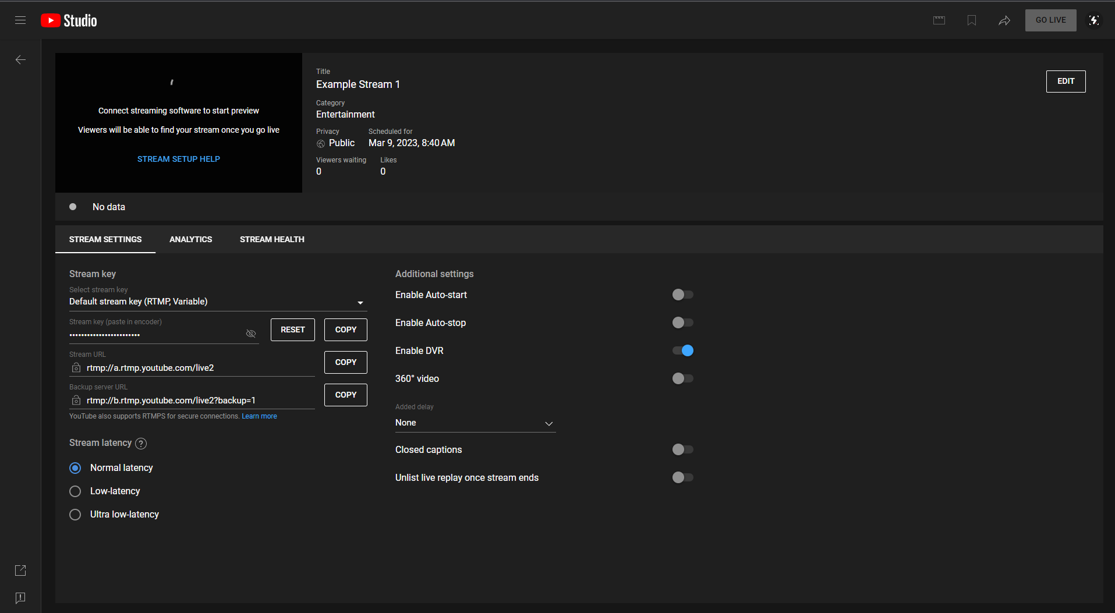Open STREAM SETUP HELP link

pos(179,159)
